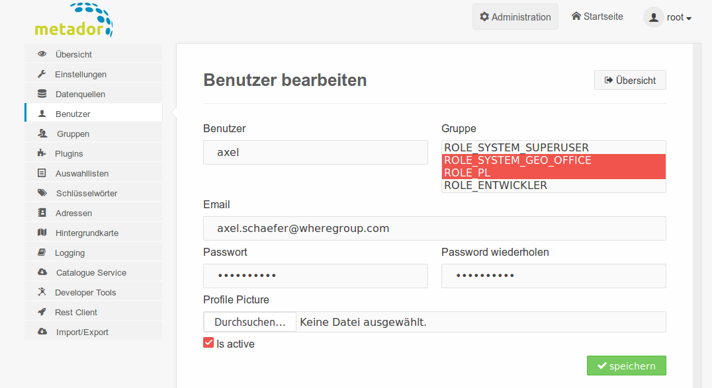Click the metador logo
The height and width of the screenshot is (388, 712).
(73, 20)
